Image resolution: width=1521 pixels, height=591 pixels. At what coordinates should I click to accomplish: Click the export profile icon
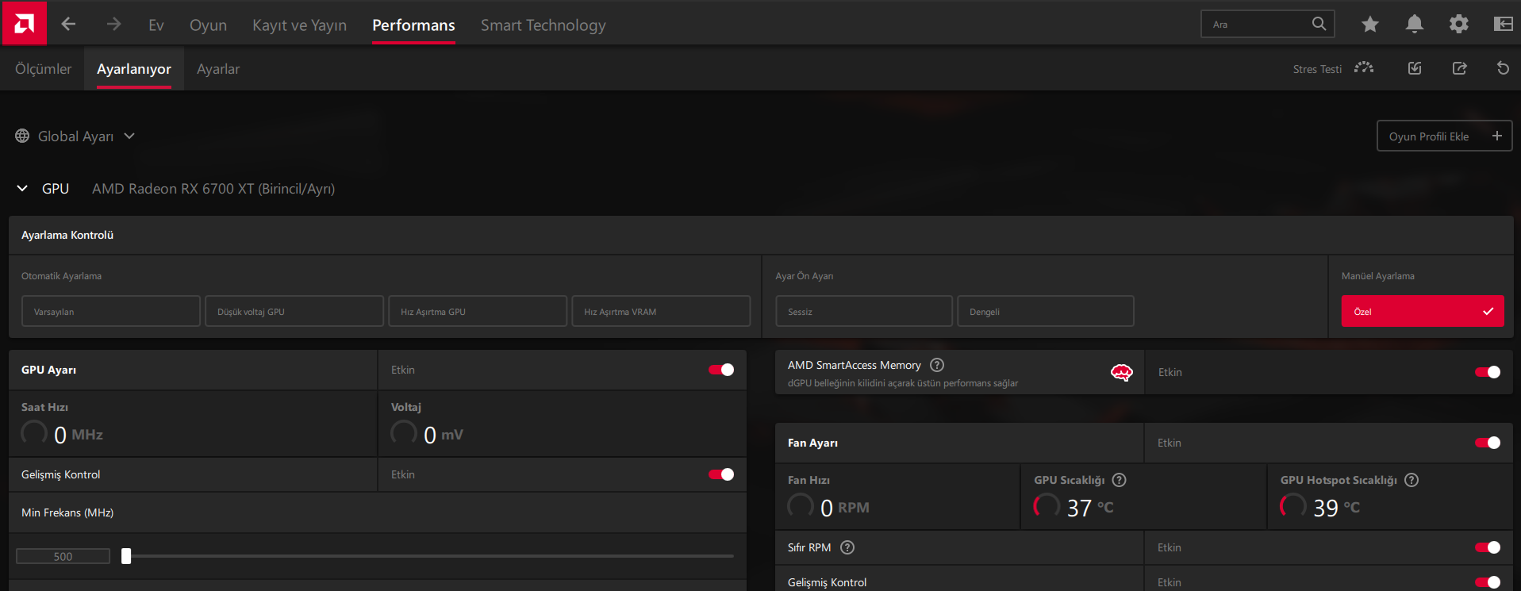pos(1459,68)
